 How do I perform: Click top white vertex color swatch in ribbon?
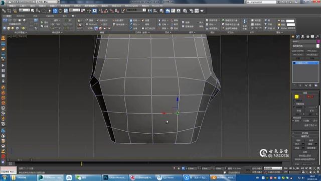(290, 21)
